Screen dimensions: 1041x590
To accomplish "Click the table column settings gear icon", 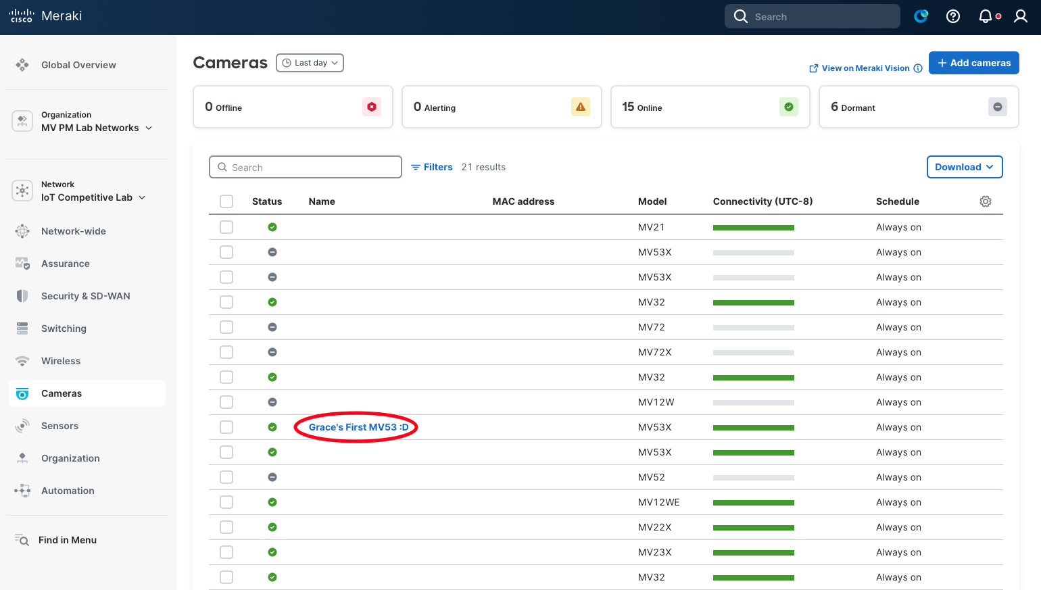I will 986,201.
